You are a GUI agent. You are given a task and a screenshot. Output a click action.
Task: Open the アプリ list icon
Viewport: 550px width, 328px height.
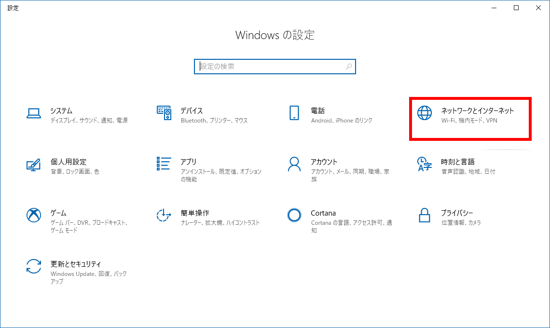(x=164, y=164)
